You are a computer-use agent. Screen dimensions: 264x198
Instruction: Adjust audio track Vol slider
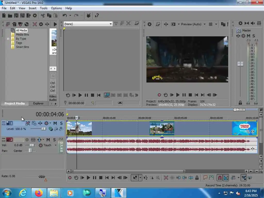click(32, 145)
